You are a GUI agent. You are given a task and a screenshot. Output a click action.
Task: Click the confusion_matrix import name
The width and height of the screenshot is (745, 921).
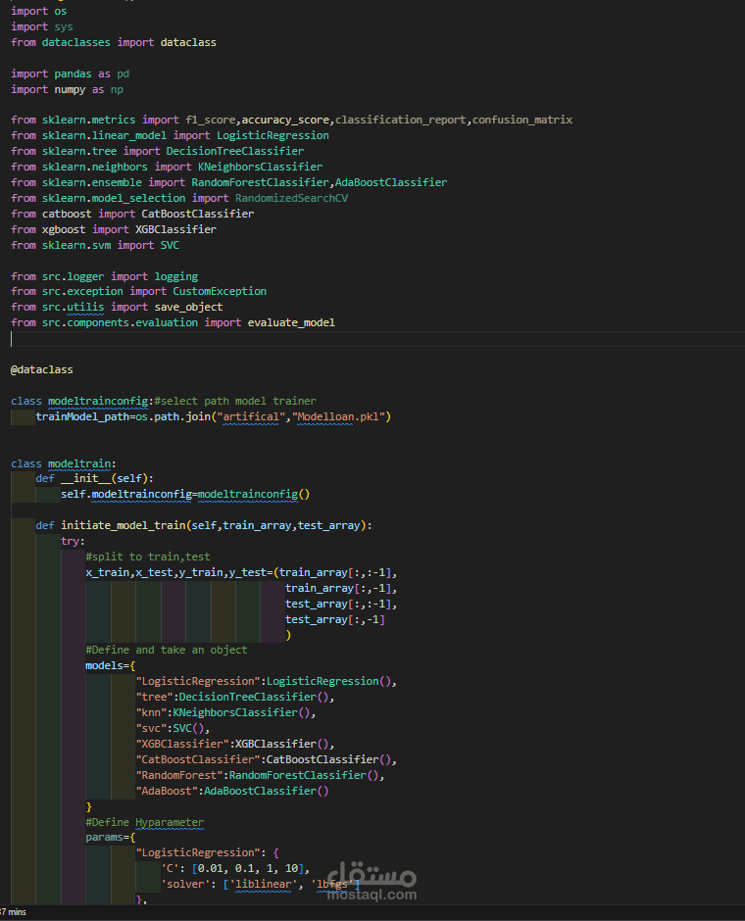(522, 120)
